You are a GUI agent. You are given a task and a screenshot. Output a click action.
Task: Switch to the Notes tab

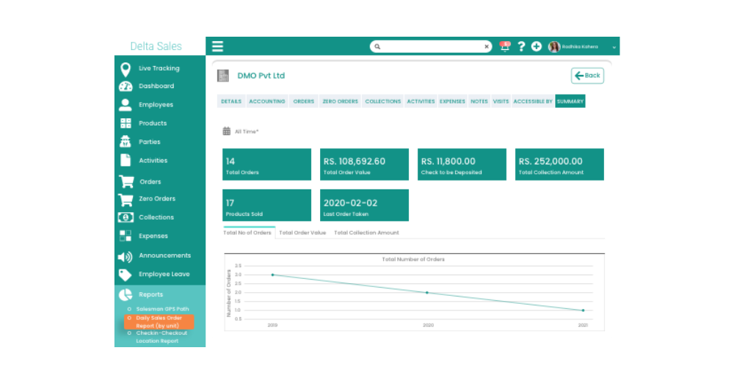click(479, 101)
